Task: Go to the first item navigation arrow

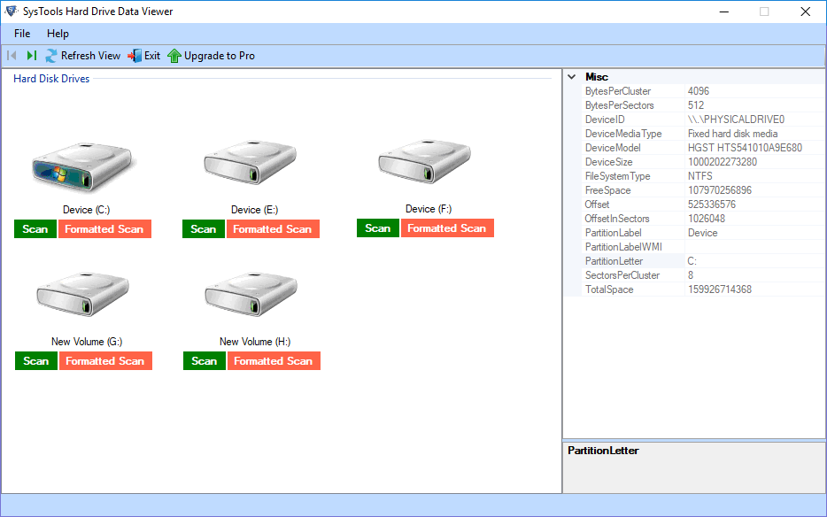Action: (x=12, y=56)
